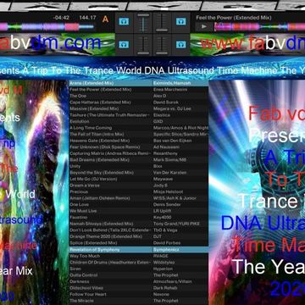The image size is (305, 305).
Task: Click artist cell David Surok
Action: point(180,103)
